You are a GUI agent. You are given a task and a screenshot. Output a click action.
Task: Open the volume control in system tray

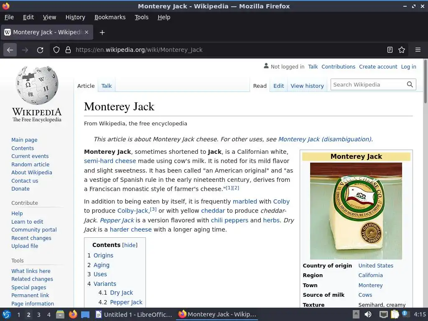click(x=368, y=314)
